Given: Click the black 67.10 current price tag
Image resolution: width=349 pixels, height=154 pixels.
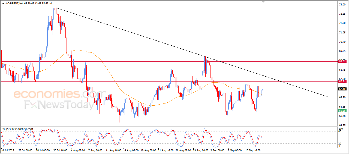Looking at the screenshot, I should point(342,89).
